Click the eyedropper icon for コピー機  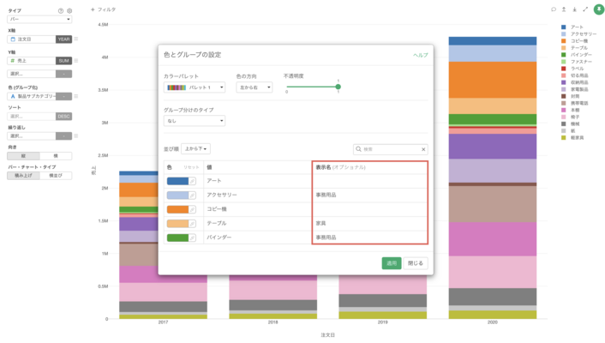click(192, 209)
